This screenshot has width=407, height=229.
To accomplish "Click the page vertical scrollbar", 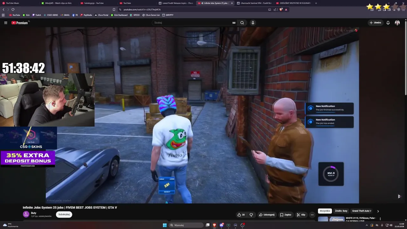I will coord(406,57).
